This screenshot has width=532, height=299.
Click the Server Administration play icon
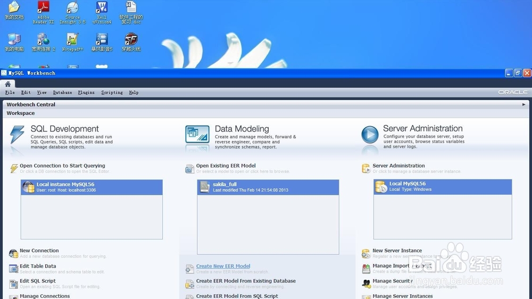(370, 135)
